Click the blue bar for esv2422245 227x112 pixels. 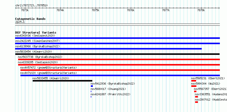click(117, 43)
